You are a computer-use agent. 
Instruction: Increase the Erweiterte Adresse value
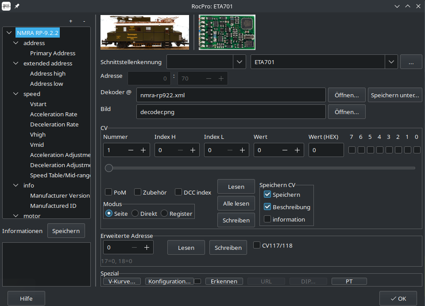147,248
